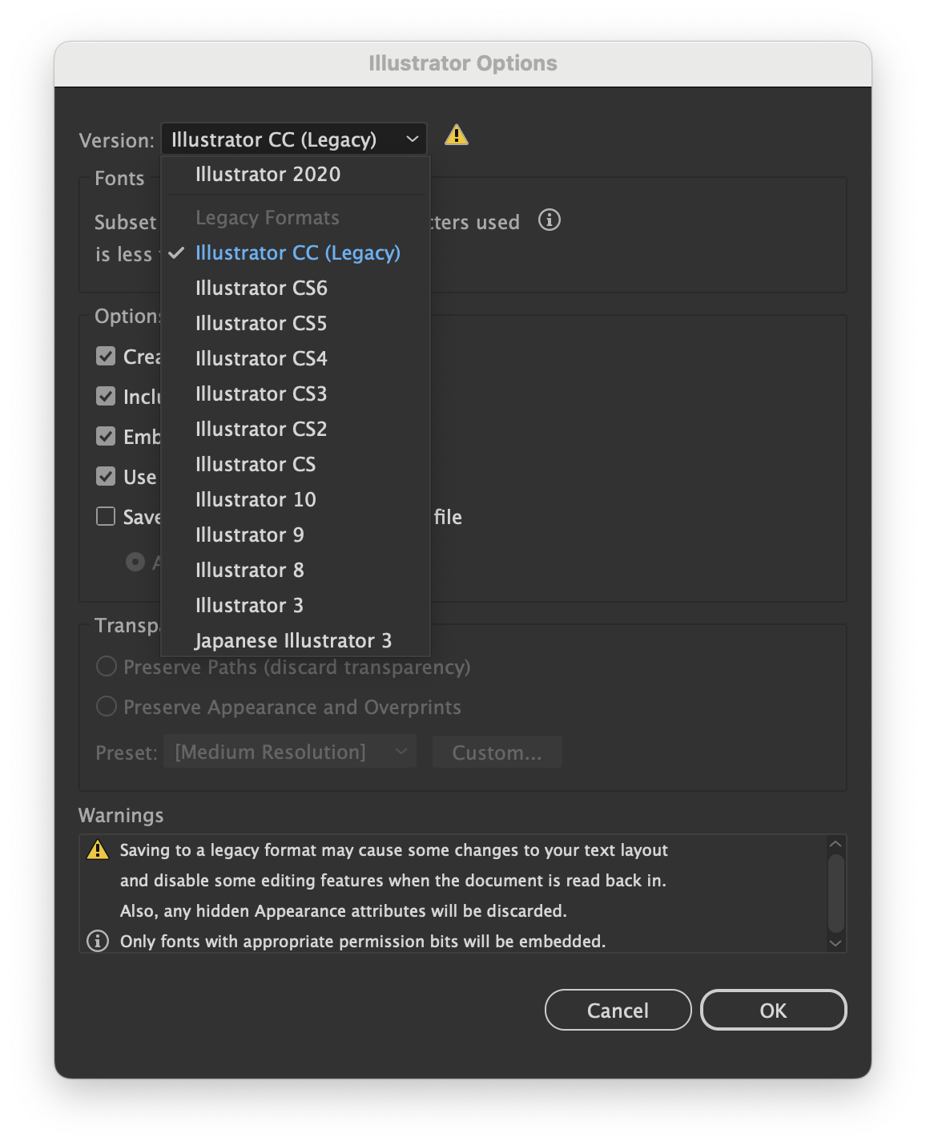The width and height of the screenshot is (926, 1146).
Task: Choose Illustrator 8 version
Action: click(x=296, y=570)
